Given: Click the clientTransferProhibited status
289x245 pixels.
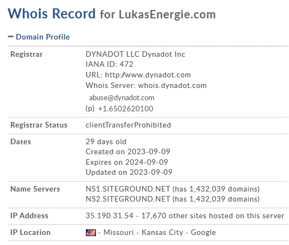Looking at the screenshot, I should point(128,125).
